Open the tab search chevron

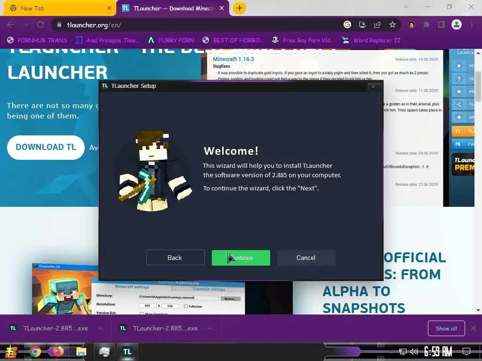click(406, 7)
